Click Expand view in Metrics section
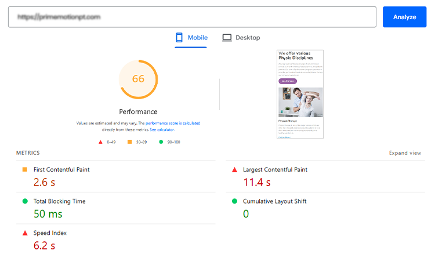The width and height of the screenshot is (435, 261). click(405, 153)
